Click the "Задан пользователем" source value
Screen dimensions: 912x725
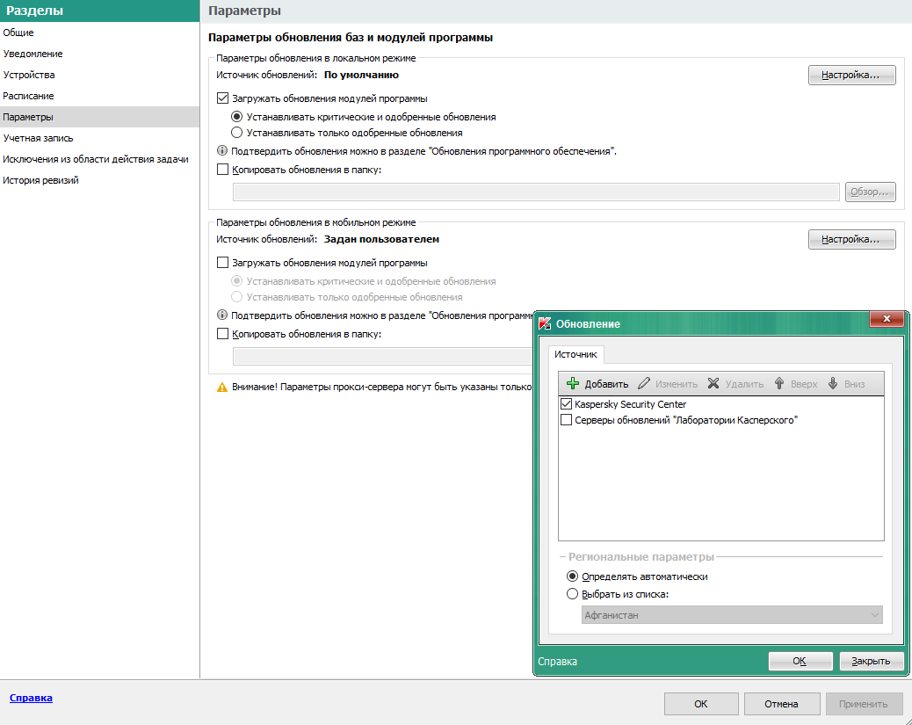[381, 239]
